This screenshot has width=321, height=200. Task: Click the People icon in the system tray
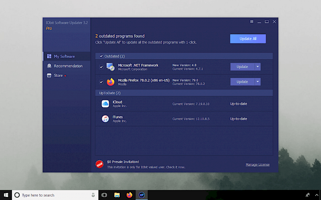pos(307,195)
